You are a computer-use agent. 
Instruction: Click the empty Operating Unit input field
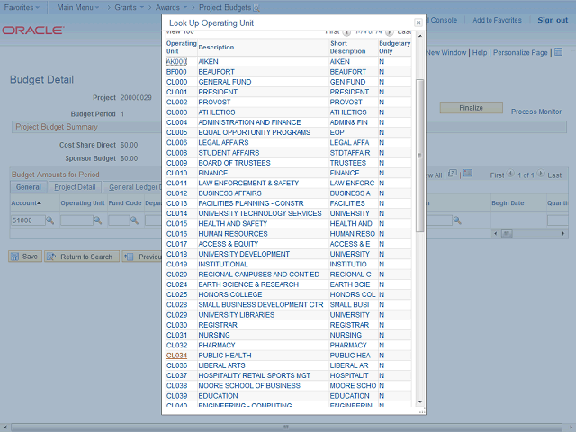(x=76, y=220)
